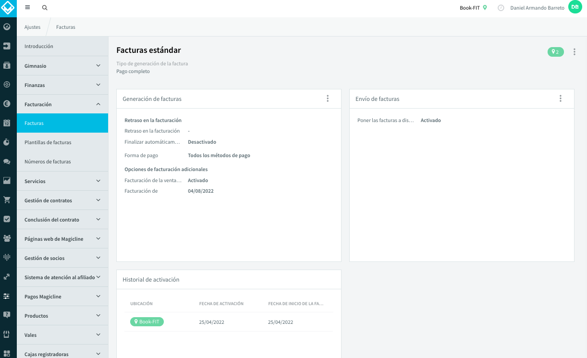Open the dumbbell sidebar icon

pyautogui.click(x=7, y=277)
